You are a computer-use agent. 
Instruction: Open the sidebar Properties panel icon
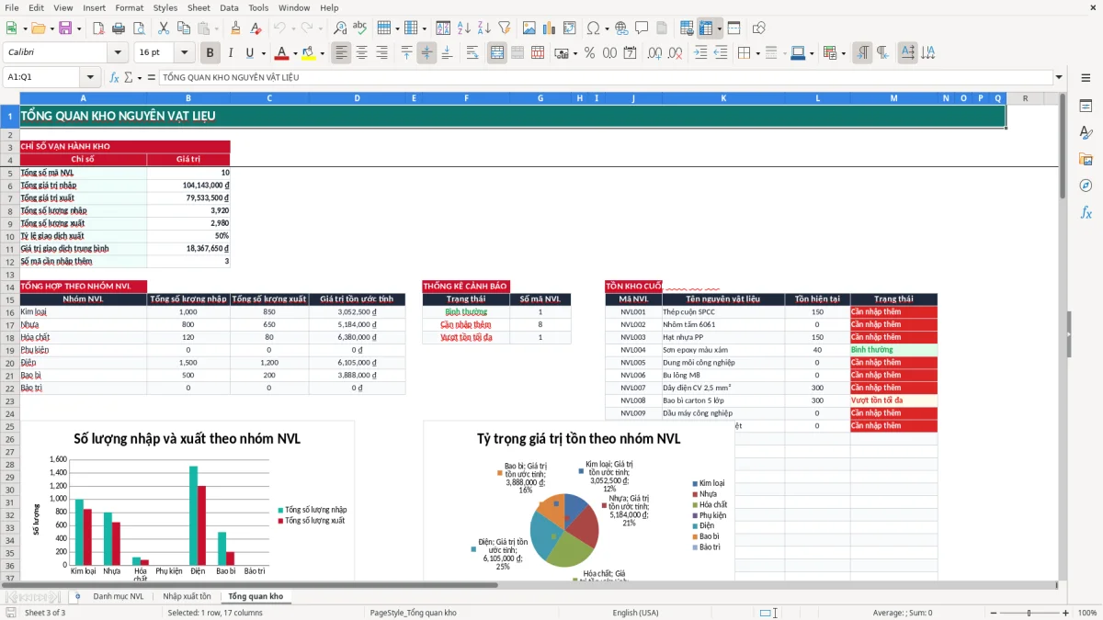coord(1086,107)
